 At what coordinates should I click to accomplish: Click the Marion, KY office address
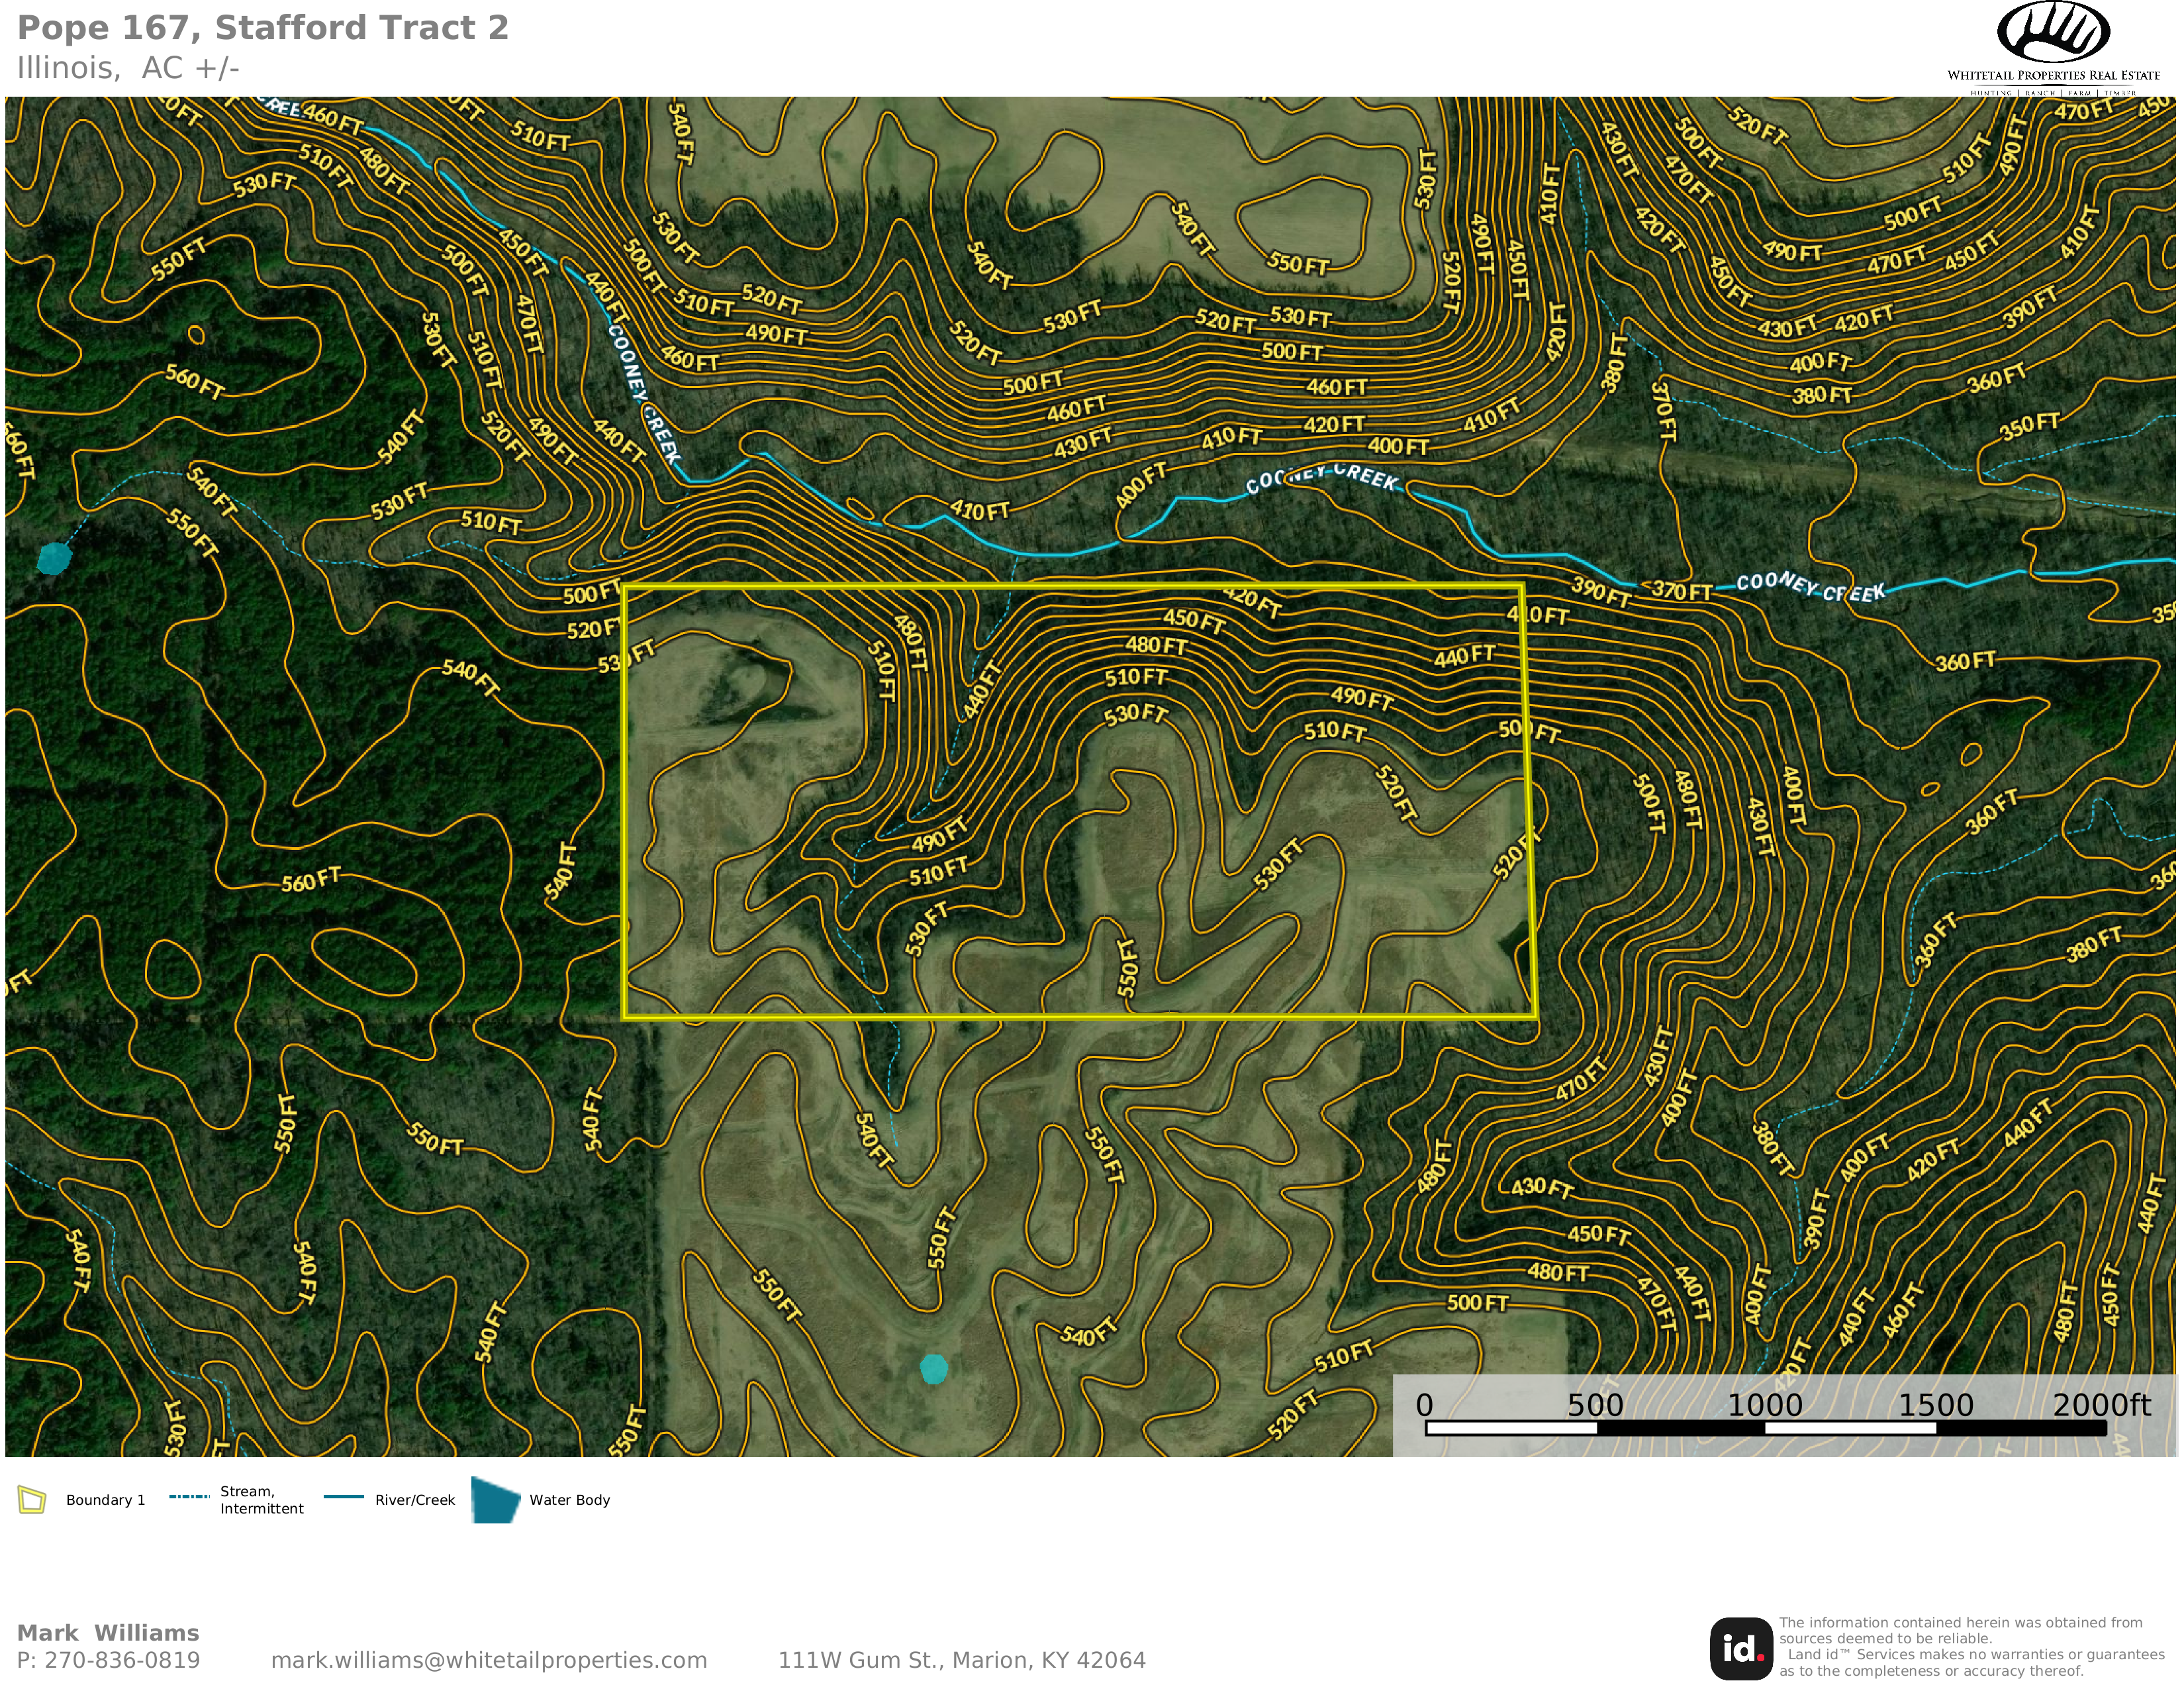(961, 1661)
